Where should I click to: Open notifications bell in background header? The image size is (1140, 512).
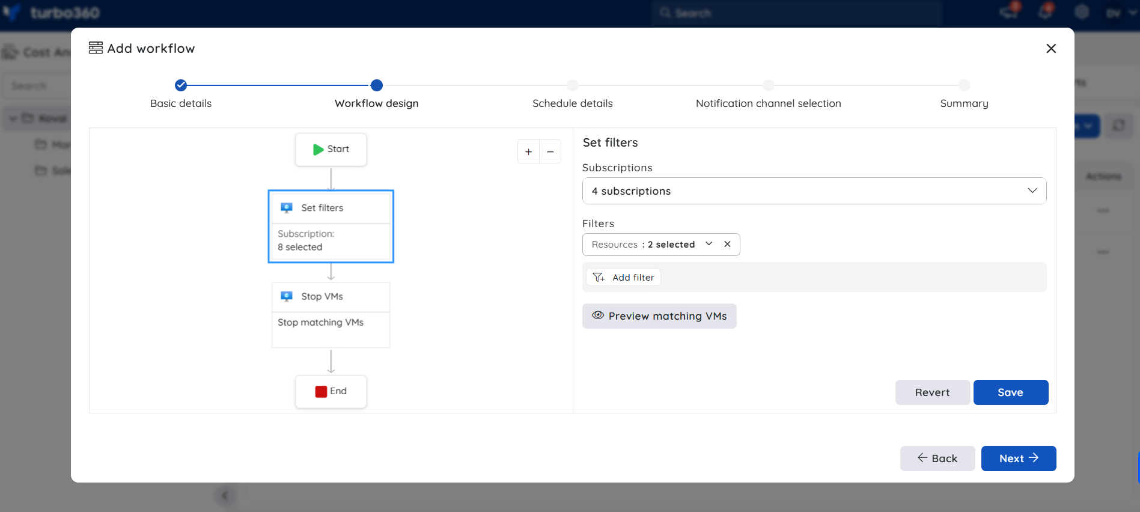(x=1046, y=11)
